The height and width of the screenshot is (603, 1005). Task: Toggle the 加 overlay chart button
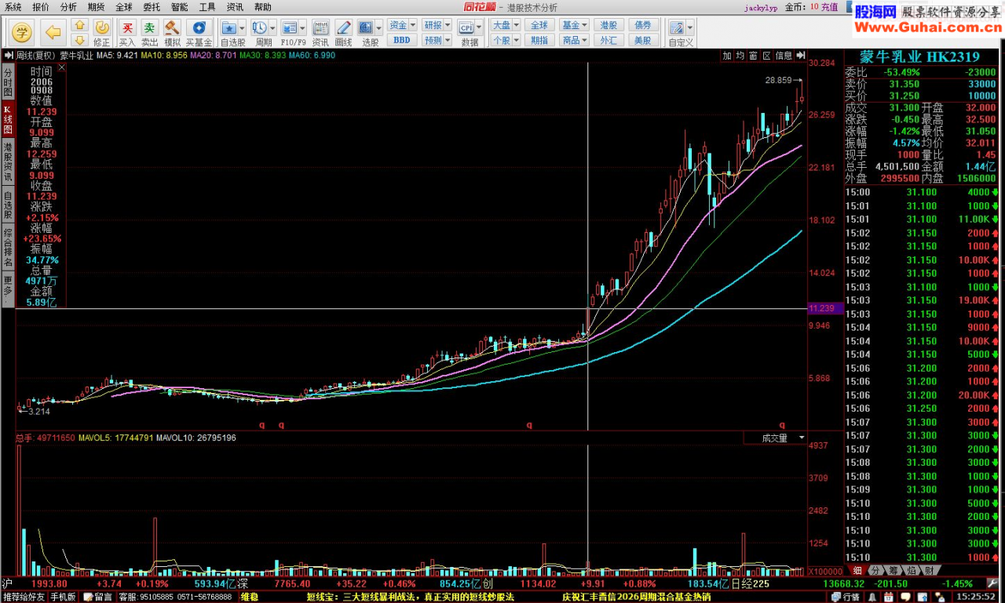727,56
